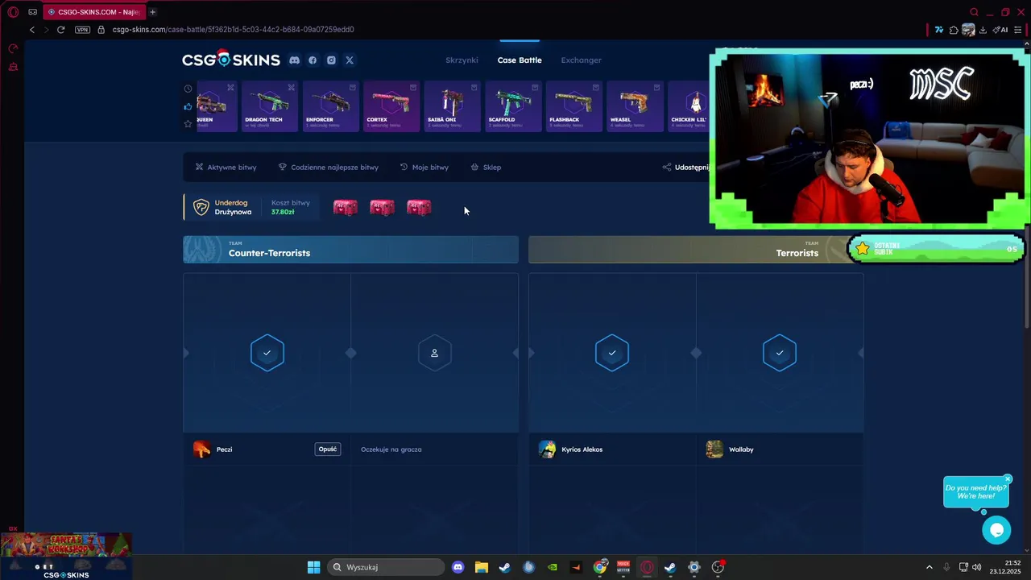Screen dimensions: 1031x580
Task: Show best drops with thumbs-up icon
Action: (188, 106)
